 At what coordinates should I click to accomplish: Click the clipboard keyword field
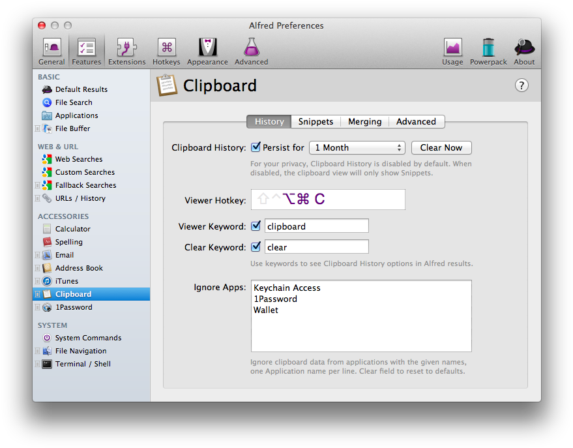[316, 226]
